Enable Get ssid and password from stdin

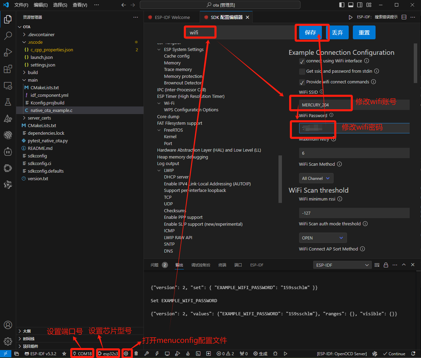click(302, 72)
